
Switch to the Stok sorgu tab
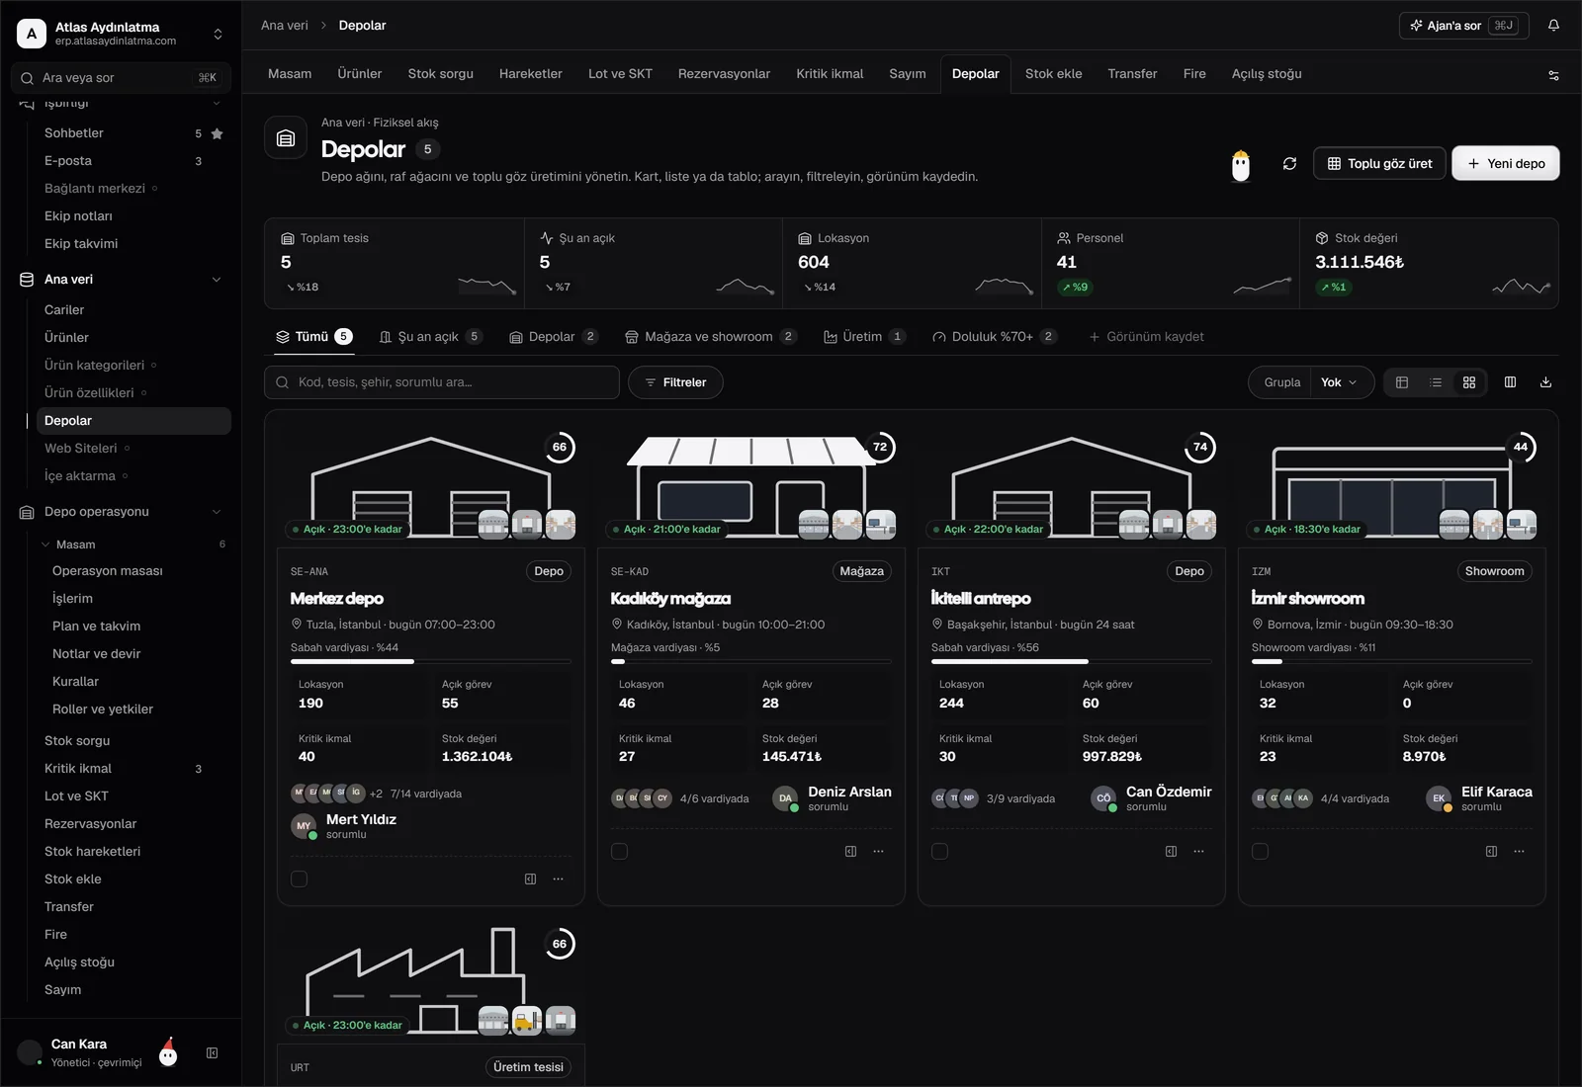440,74
